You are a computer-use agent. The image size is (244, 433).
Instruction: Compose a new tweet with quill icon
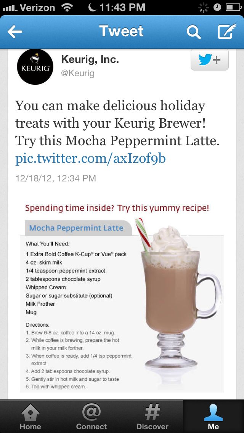click(227, 32)
